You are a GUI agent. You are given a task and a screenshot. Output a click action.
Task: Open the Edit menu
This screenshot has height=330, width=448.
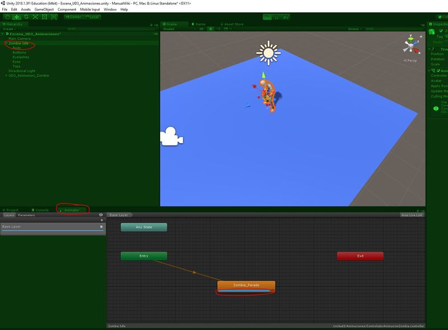click(14, 10)
